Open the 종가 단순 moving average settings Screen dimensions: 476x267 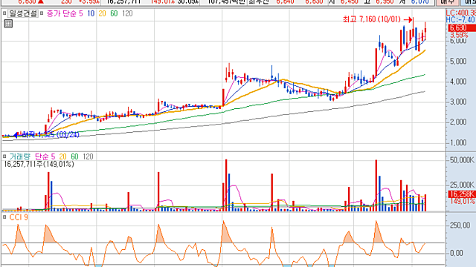pos(61,13)
